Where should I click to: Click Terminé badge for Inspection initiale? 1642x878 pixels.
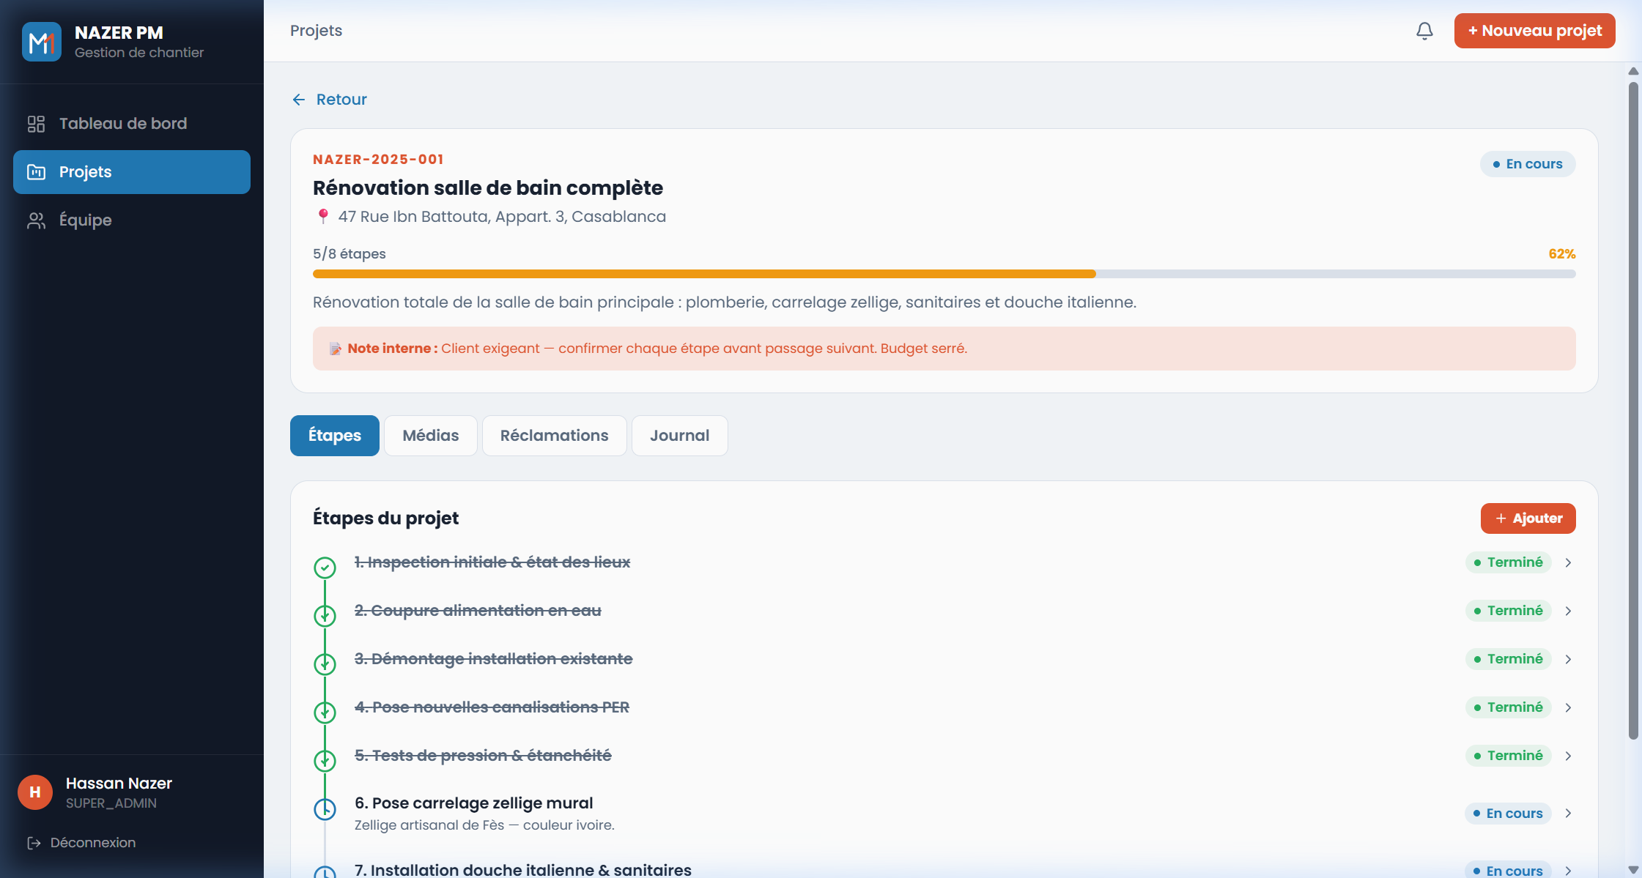tap(1509, 562)
